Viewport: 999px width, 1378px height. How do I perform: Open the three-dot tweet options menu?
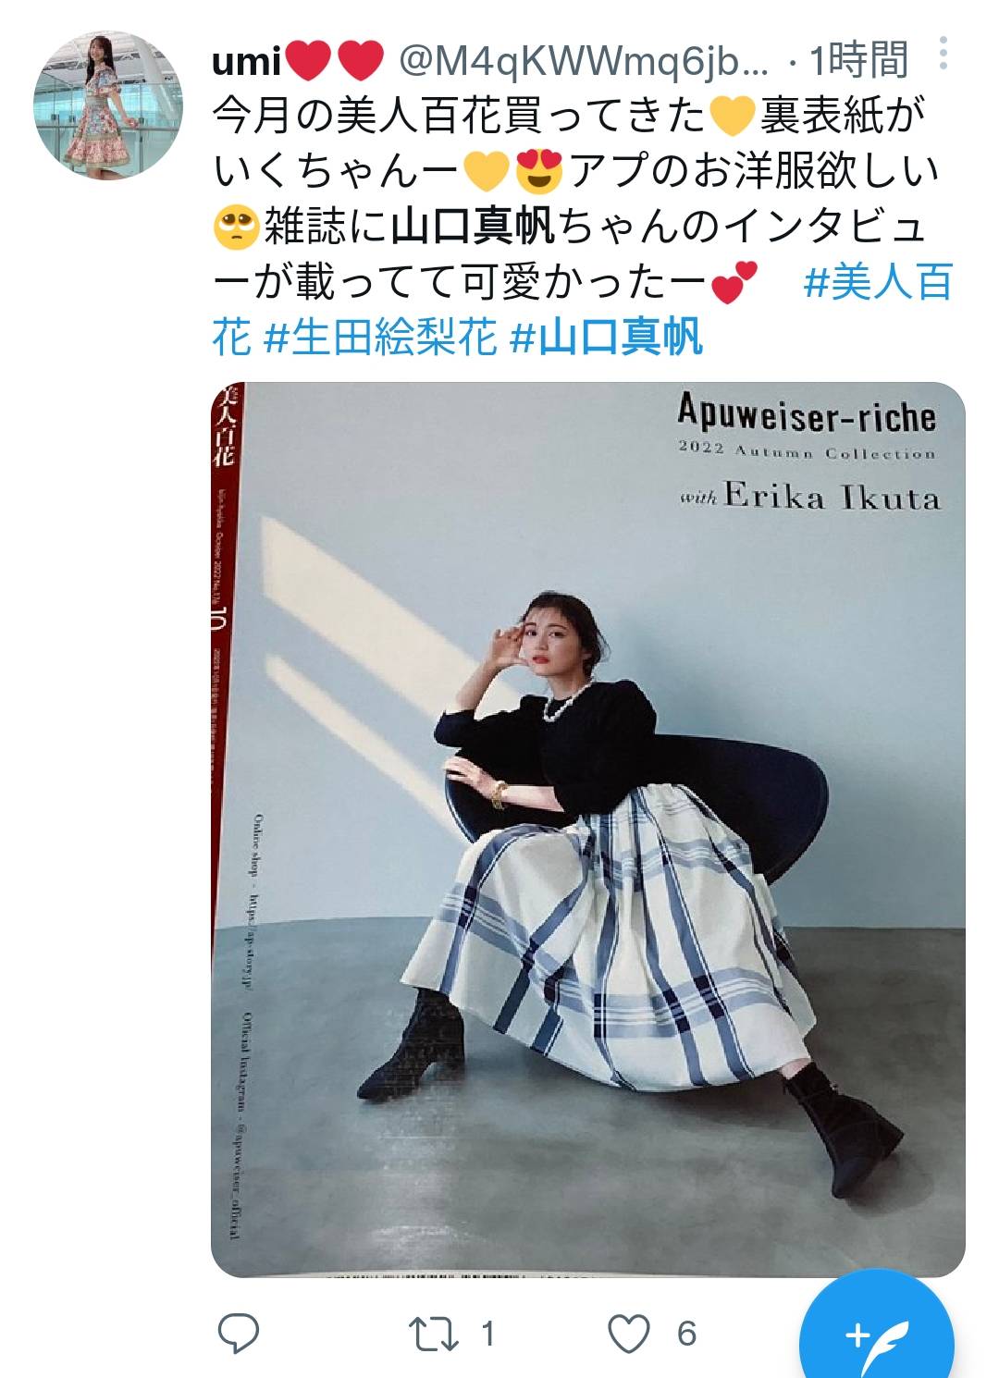943,54
